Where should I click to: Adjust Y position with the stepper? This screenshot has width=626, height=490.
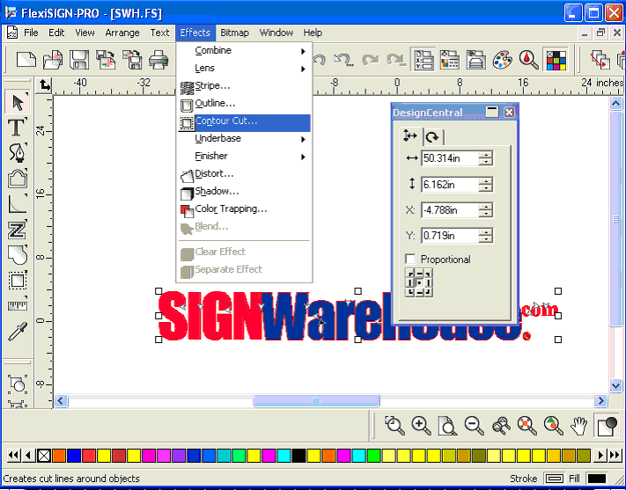(x=486, y=236)
